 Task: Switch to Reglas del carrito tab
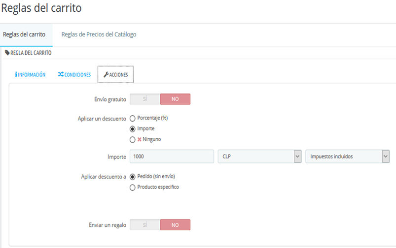tap(24, 34)
